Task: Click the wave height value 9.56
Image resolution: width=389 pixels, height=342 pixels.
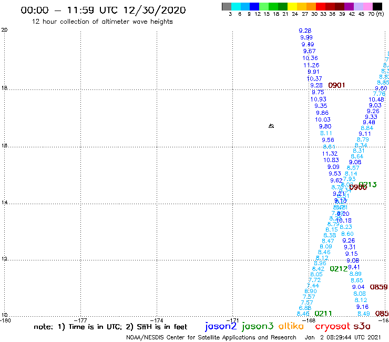Action: (328, 140)
